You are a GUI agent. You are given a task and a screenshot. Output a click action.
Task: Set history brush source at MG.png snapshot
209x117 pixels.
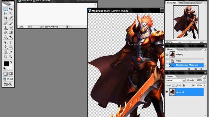point(167,55)
